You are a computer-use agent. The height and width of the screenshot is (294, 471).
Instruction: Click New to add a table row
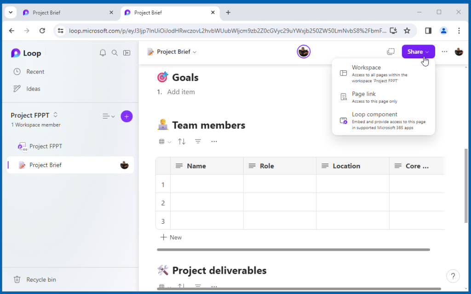click(171, 237)
